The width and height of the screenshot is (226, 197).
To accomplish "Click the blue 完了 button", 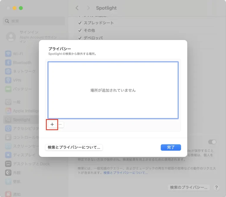I will coord(171,148).
